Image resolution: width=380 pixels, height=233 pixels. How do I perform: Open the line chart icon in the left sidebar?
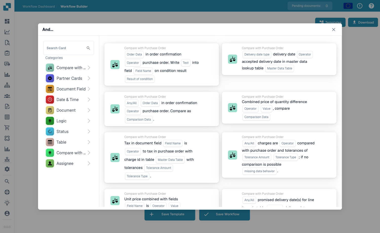[7, 32]
